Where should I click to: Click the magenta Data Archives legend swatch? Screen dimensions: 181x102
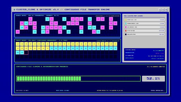(x=126, y=27)
